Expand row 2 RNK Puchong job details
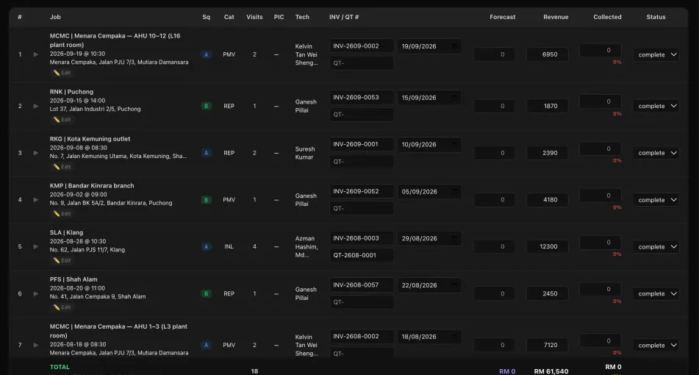699x375 pixels. coord(36,106)
